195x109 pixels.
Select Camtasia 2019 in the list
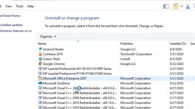coord(53,54)
